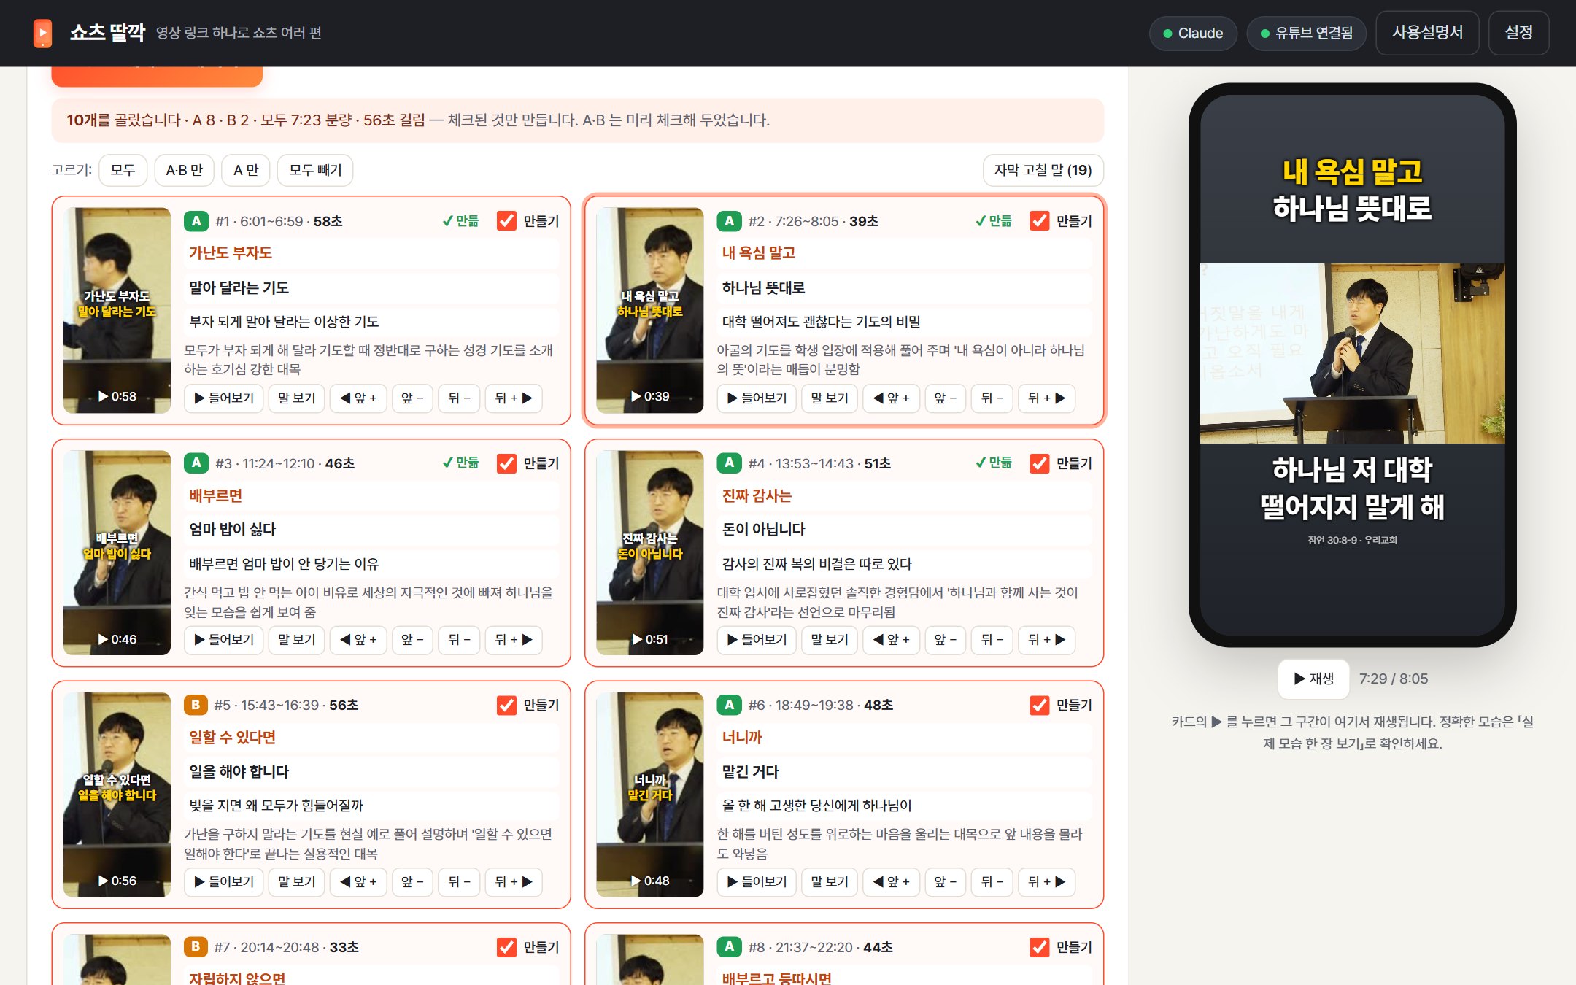Edit the 배부르면 title field on clip #3

coord(371,496)
